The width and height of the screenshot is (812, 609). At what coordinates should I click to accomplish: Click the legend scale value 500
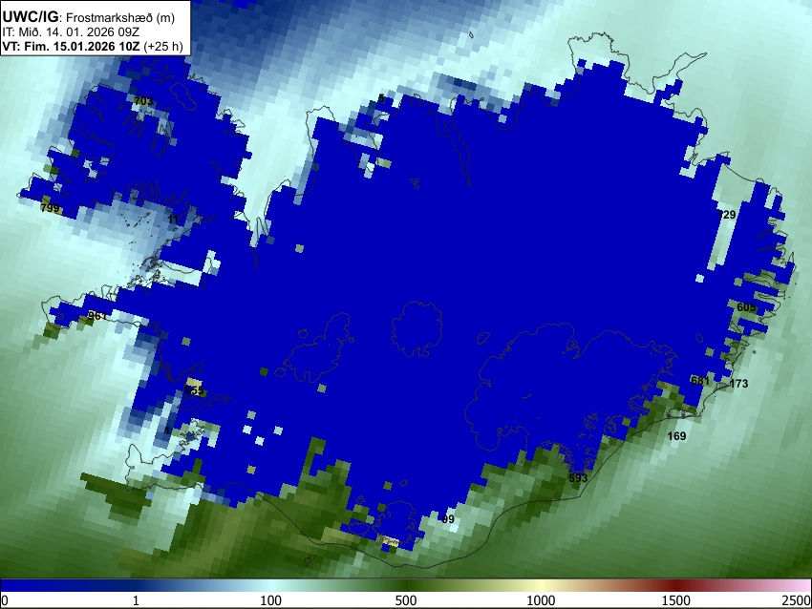point(406,600)
